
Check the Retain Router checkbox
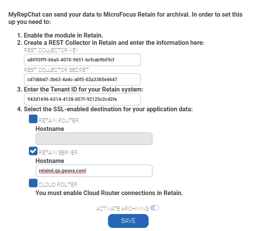[33, 119]
